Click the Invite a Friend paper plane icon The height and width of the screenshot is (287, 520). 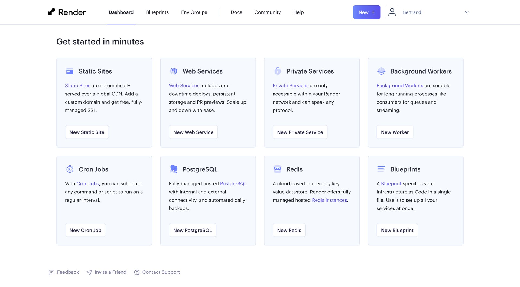89,272
